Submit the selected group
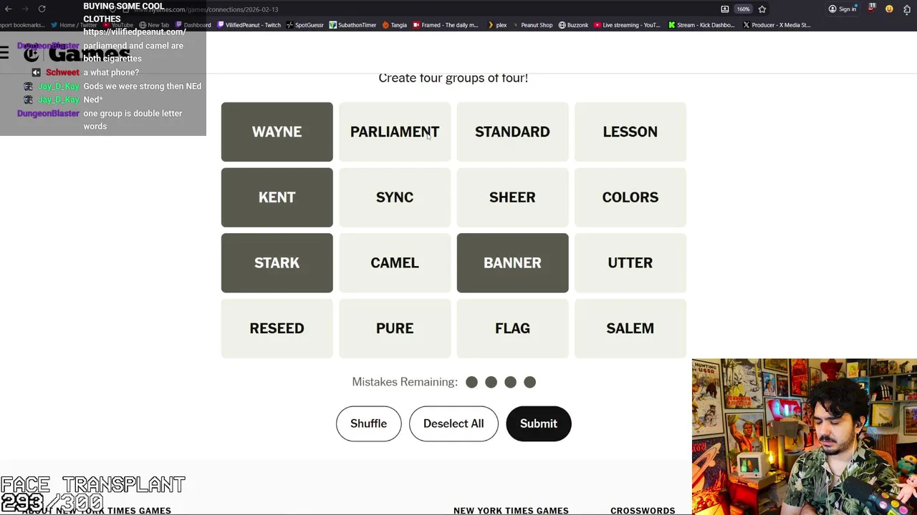The image size is (917, 515). pyautogui.click(x=539, y=423)
